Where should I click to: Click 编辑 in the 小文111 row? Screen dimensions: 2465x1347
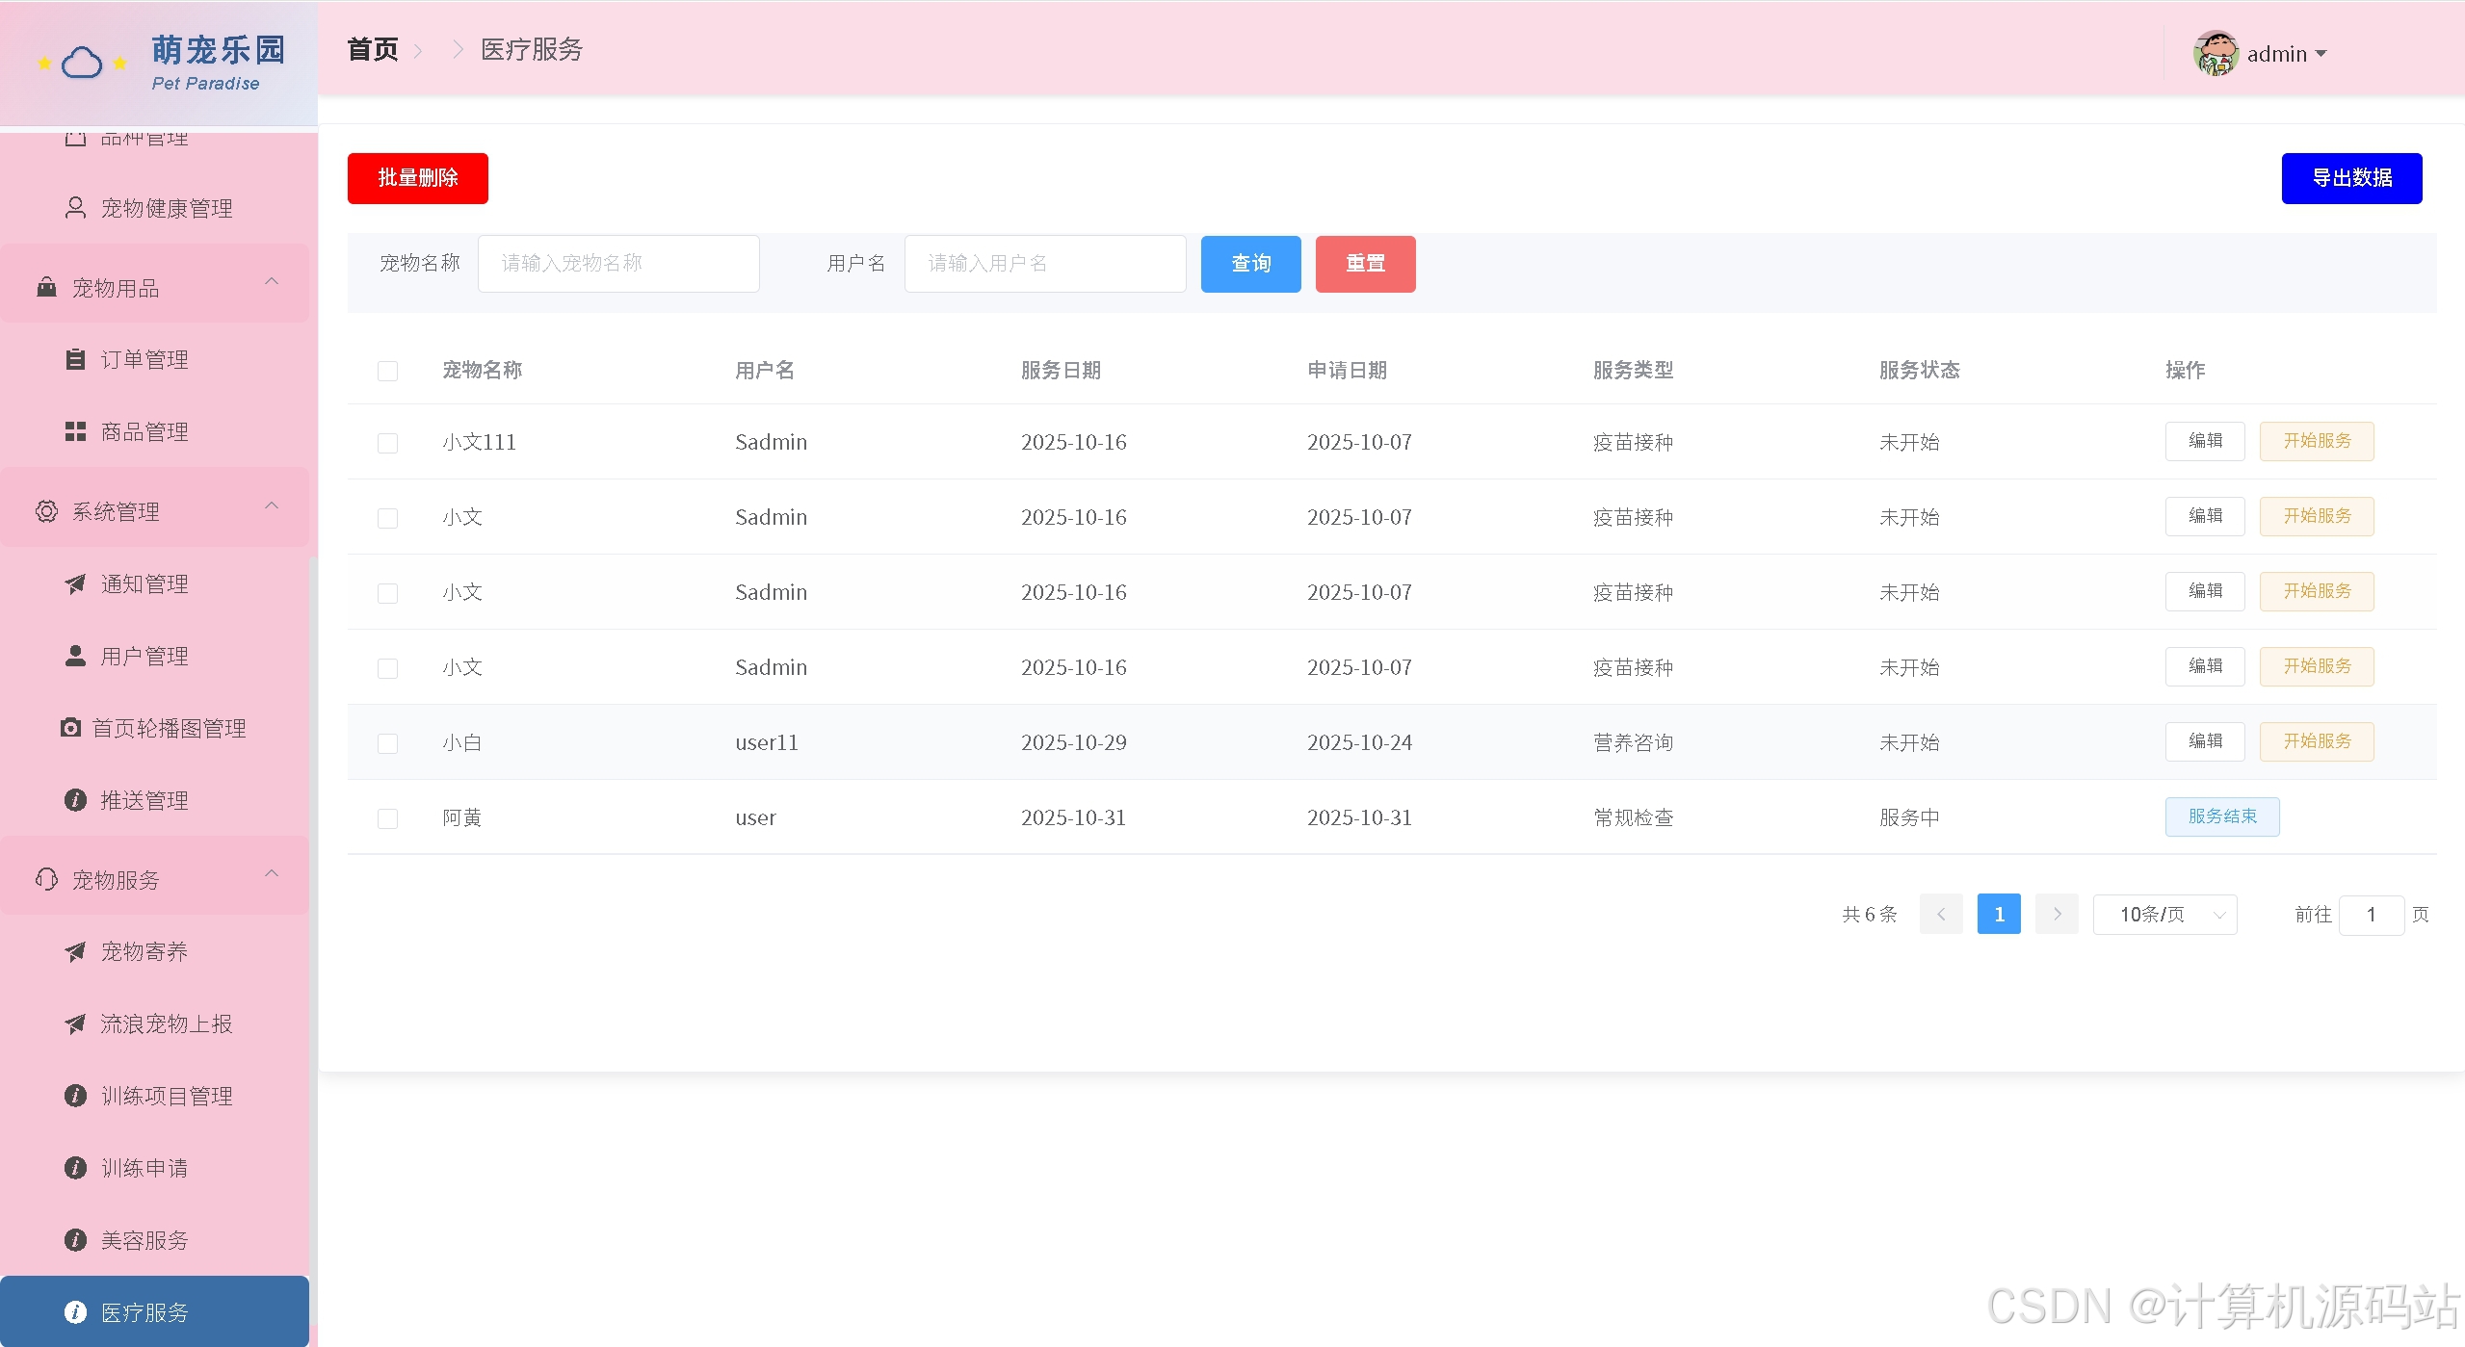[x=2205, y=441]
